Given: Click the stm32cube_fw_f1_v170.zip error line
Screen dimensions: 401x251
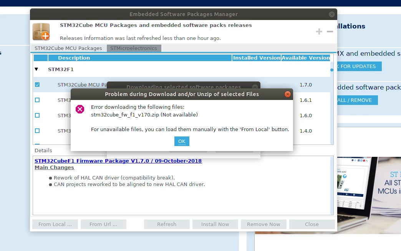Looking at the screenshot, I should pyautogui.click(x=144, y=115).
